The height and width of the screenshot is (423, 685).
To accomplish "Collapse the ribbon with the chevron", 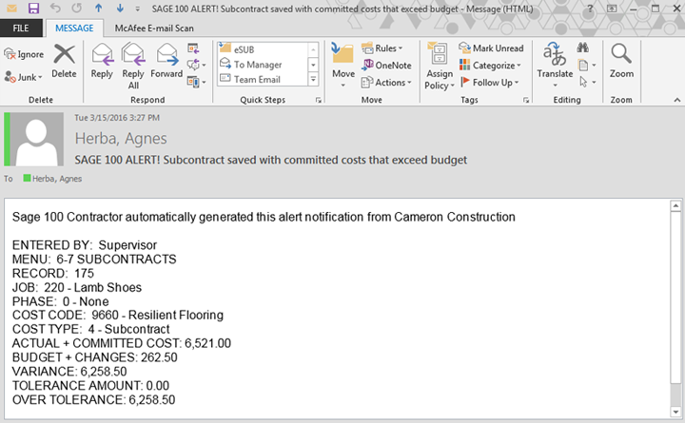I will click(x=676, y=100).
